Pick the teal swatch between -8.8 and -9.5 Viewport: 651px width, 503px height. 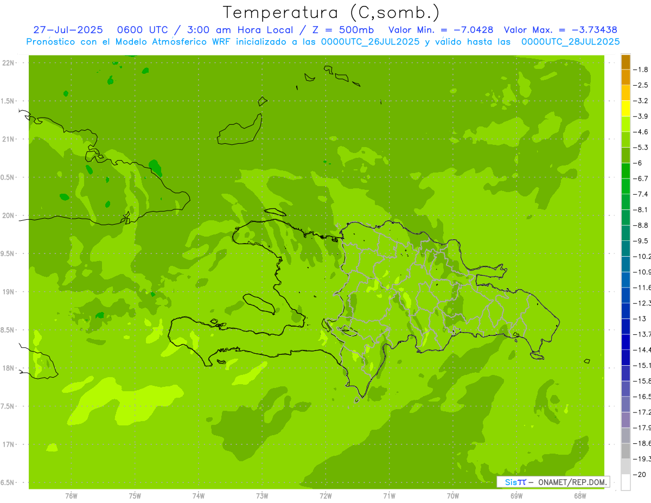click(x=626, y=233)
